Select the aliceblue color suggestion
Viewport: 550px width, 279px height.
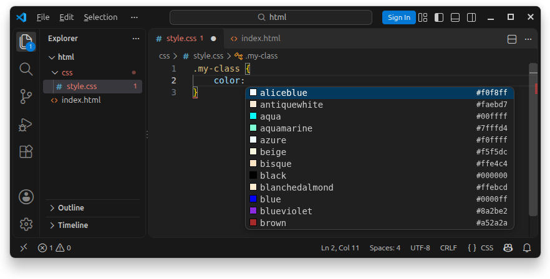click(x=380, y=93)
